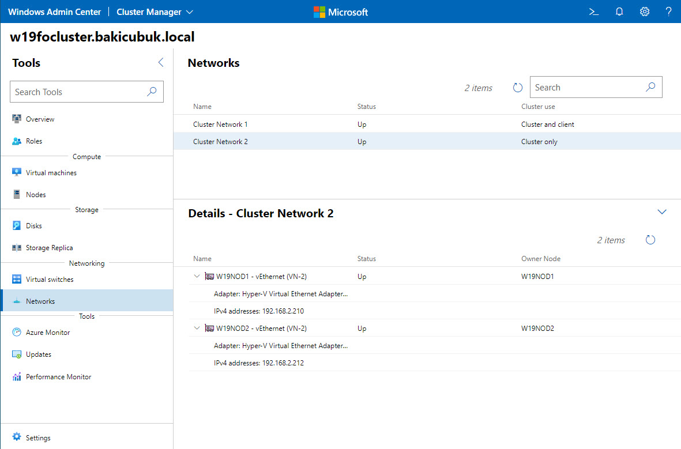Open the notifications bell
The width and height of the screenshot is (681, 449).
(619, 12)
